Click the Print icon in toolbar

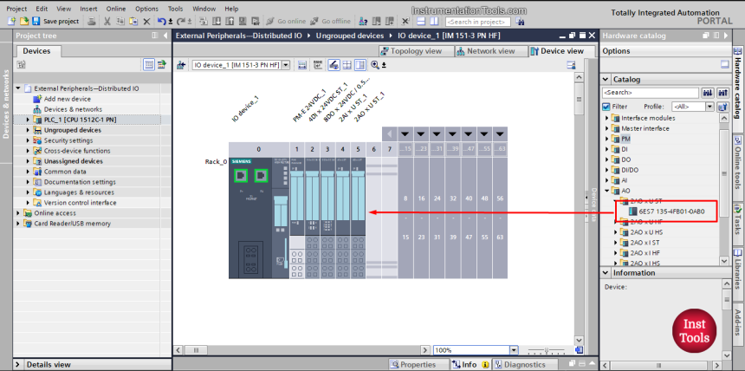click(92, 21)
